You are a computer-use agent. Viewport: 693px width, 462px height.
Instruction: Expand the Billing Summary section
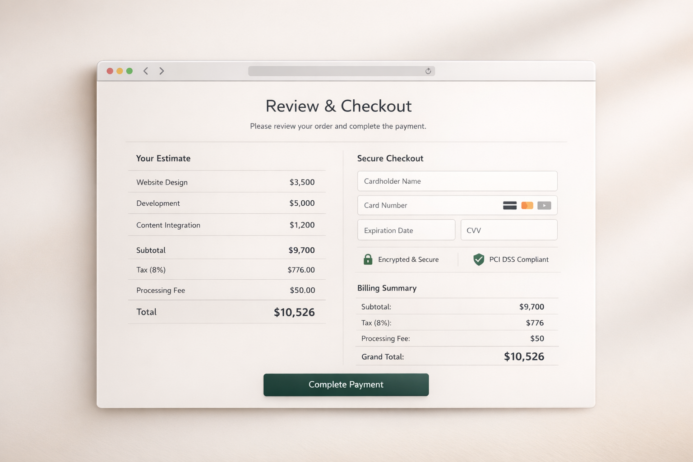pyautogui.click(x=387, y=288)
